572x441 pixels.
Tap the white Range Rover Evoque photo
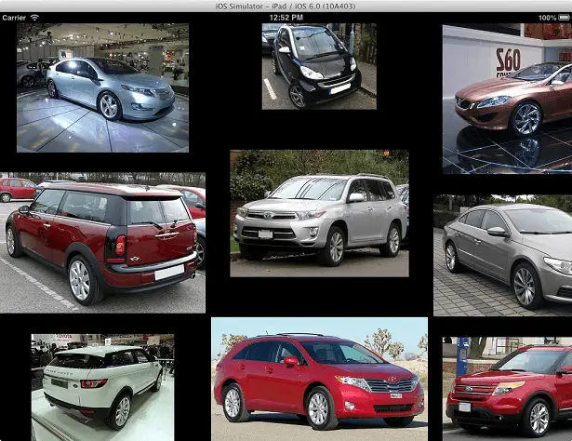point(102,387)
